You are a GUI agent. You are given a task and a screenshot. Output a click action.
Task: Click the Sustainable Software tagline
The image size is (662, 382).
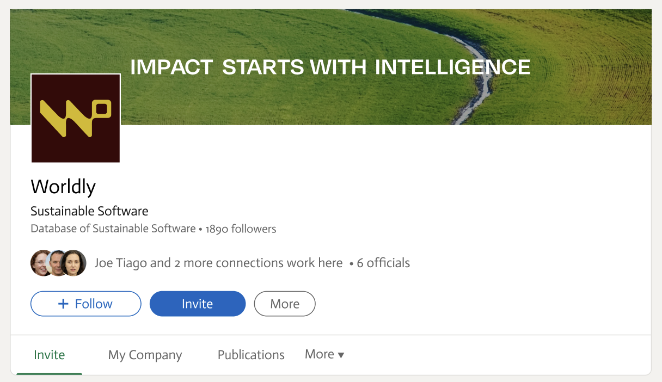pos(89,211)
